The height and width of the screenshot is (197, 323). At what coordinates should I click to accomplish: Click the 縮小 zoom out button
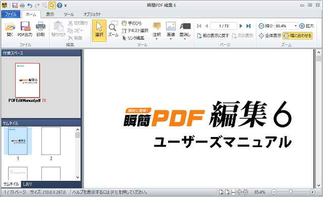(266, 26)
